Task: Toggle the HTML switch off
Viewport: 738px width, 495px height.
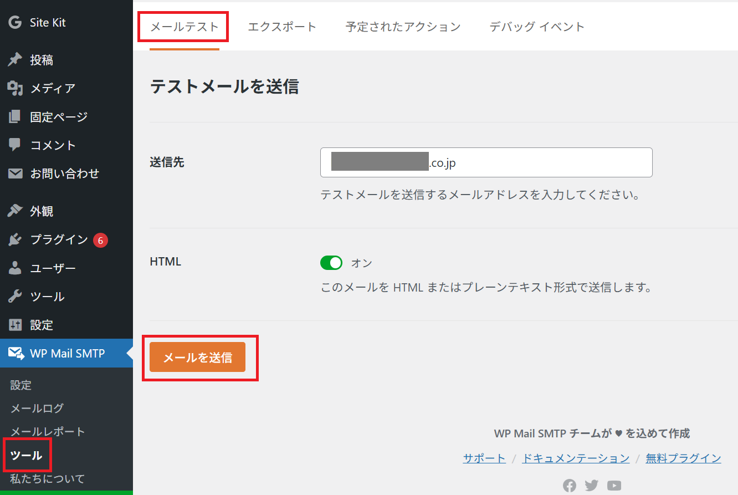Action: point(331,263)
